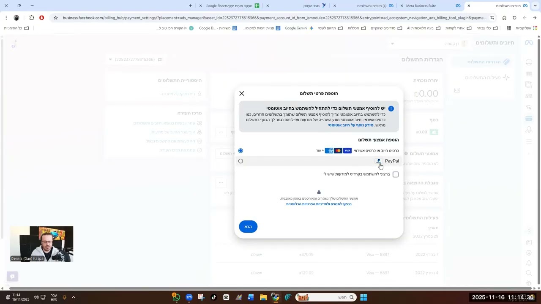This screenshot has width=541, height=304.
Task: Click the Mastercard card icon
Action: click(x=338, y=151)
